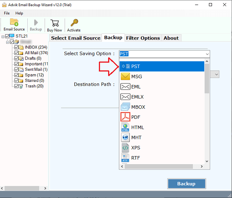Open the partially hidden dropdown right of list
Image resolution: width=232 pixels, height=198 pixels.
pyautogui.click(x=217, y=74)
